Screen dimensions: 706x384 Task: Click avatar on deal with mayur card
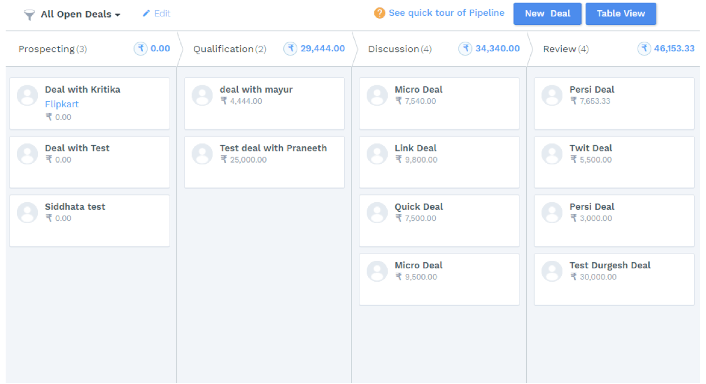pyautogui.click(x=202, y=95)
